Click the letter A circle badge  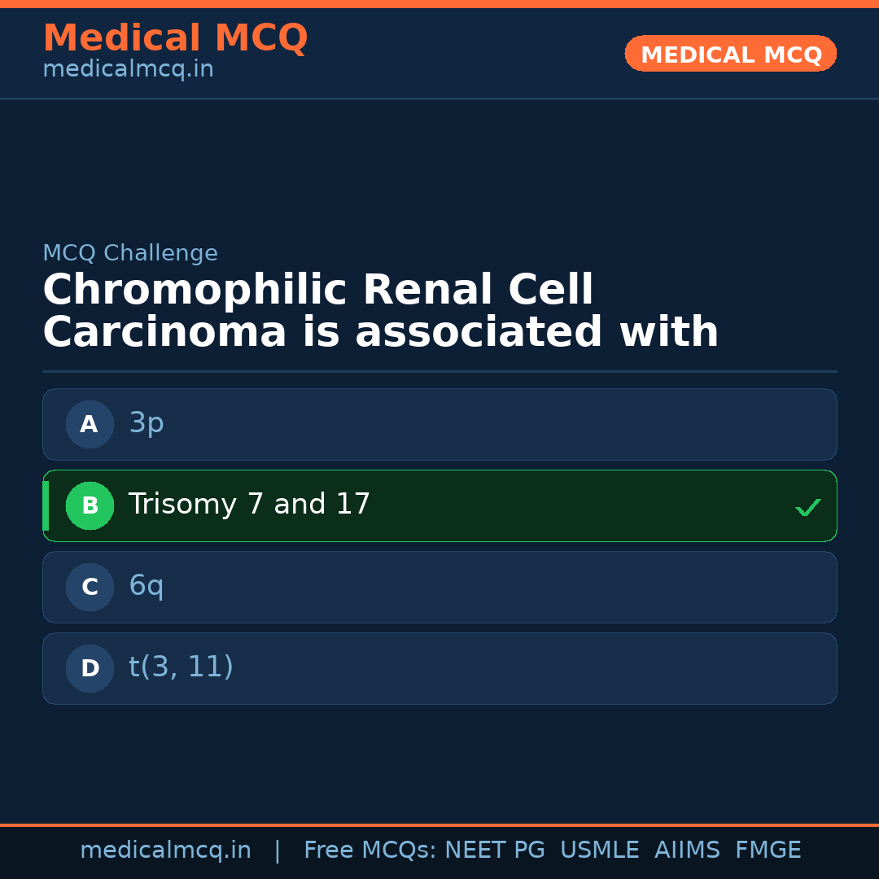pyautogui.click(x=90, y=424)
